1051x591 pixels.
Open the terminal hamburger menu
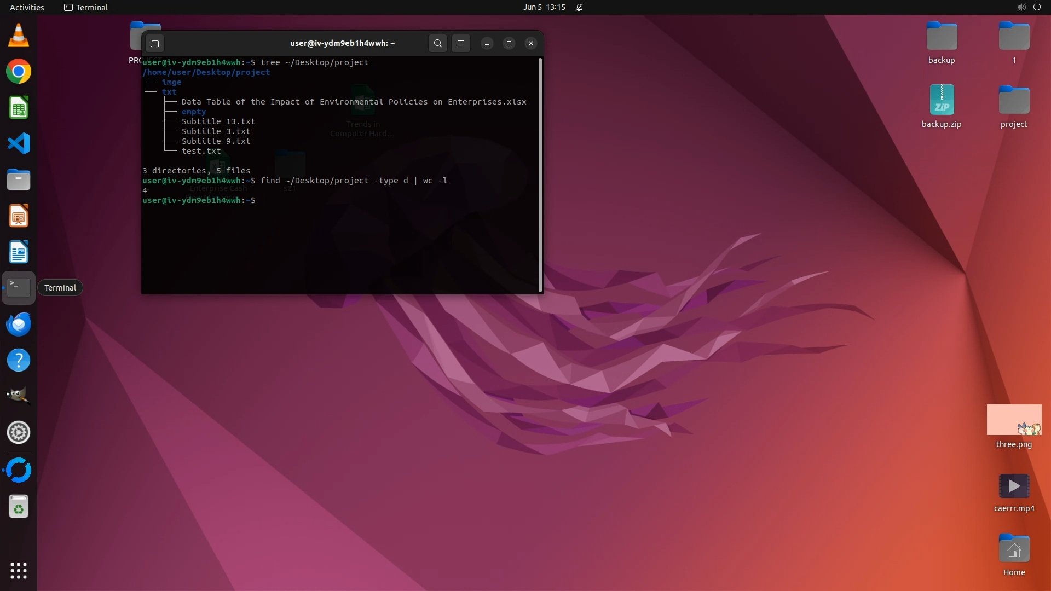(x=461, y=43)
